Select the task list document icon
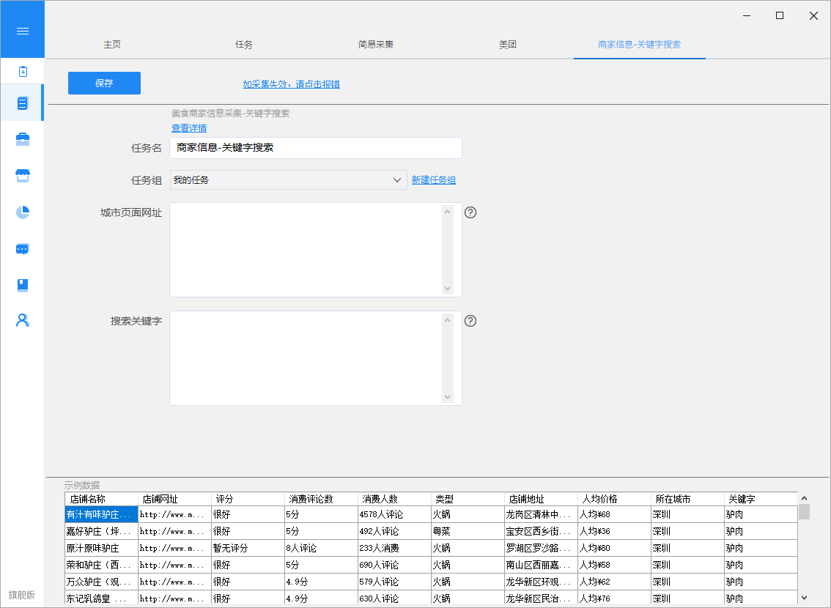The height and width of the screenshot is (608, 831). click(22, 103)
